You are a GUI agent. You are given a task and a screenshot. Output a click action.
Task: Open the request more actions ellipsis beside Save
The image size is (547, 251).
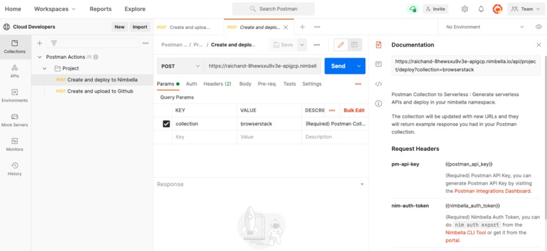tap(317, 45)
